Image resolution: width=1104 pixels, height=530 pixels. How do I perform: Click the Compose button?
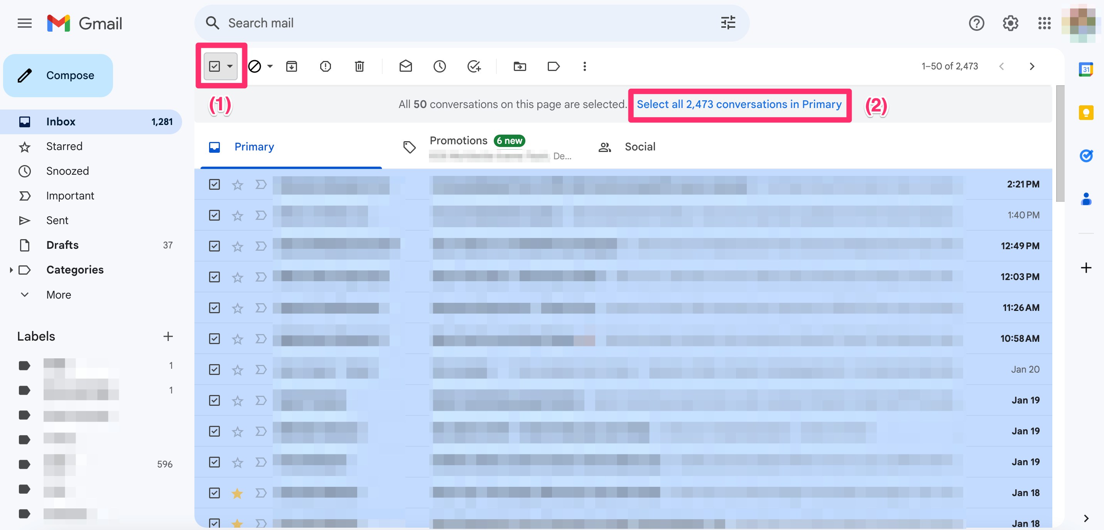(58, 75)
